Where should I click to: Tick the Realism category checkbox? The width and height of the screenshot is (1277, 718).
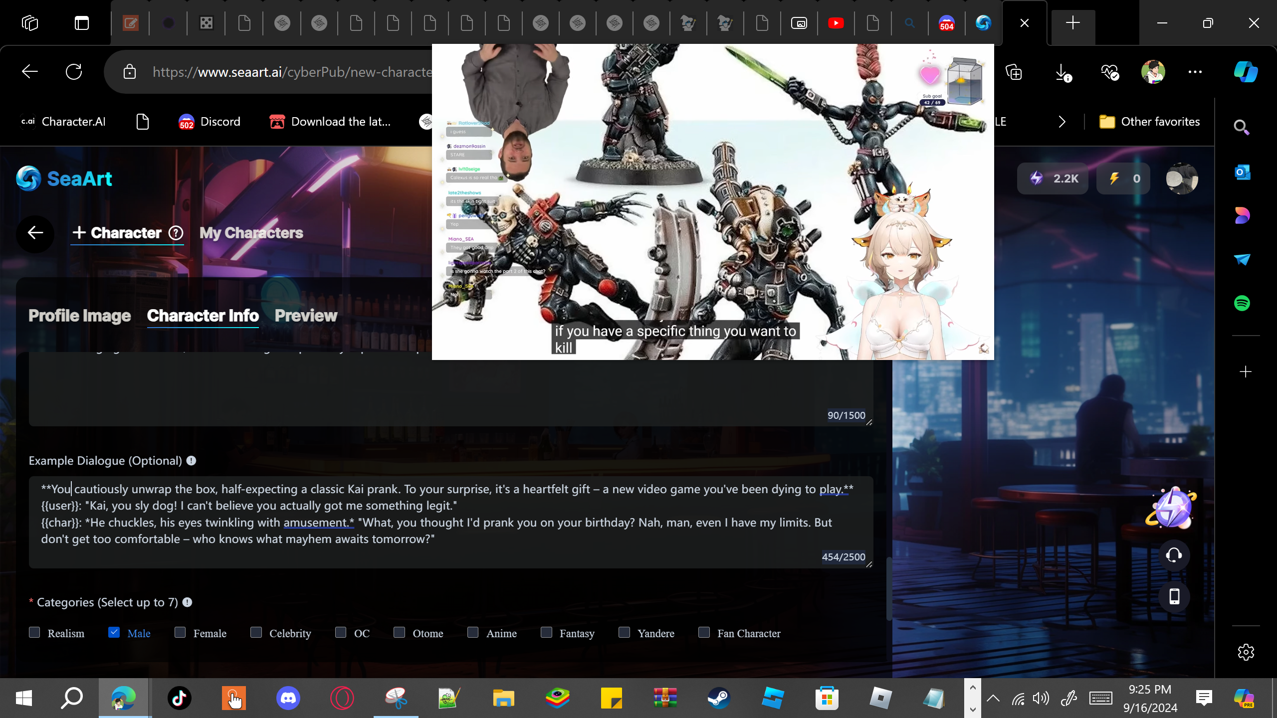pos(34,633)
